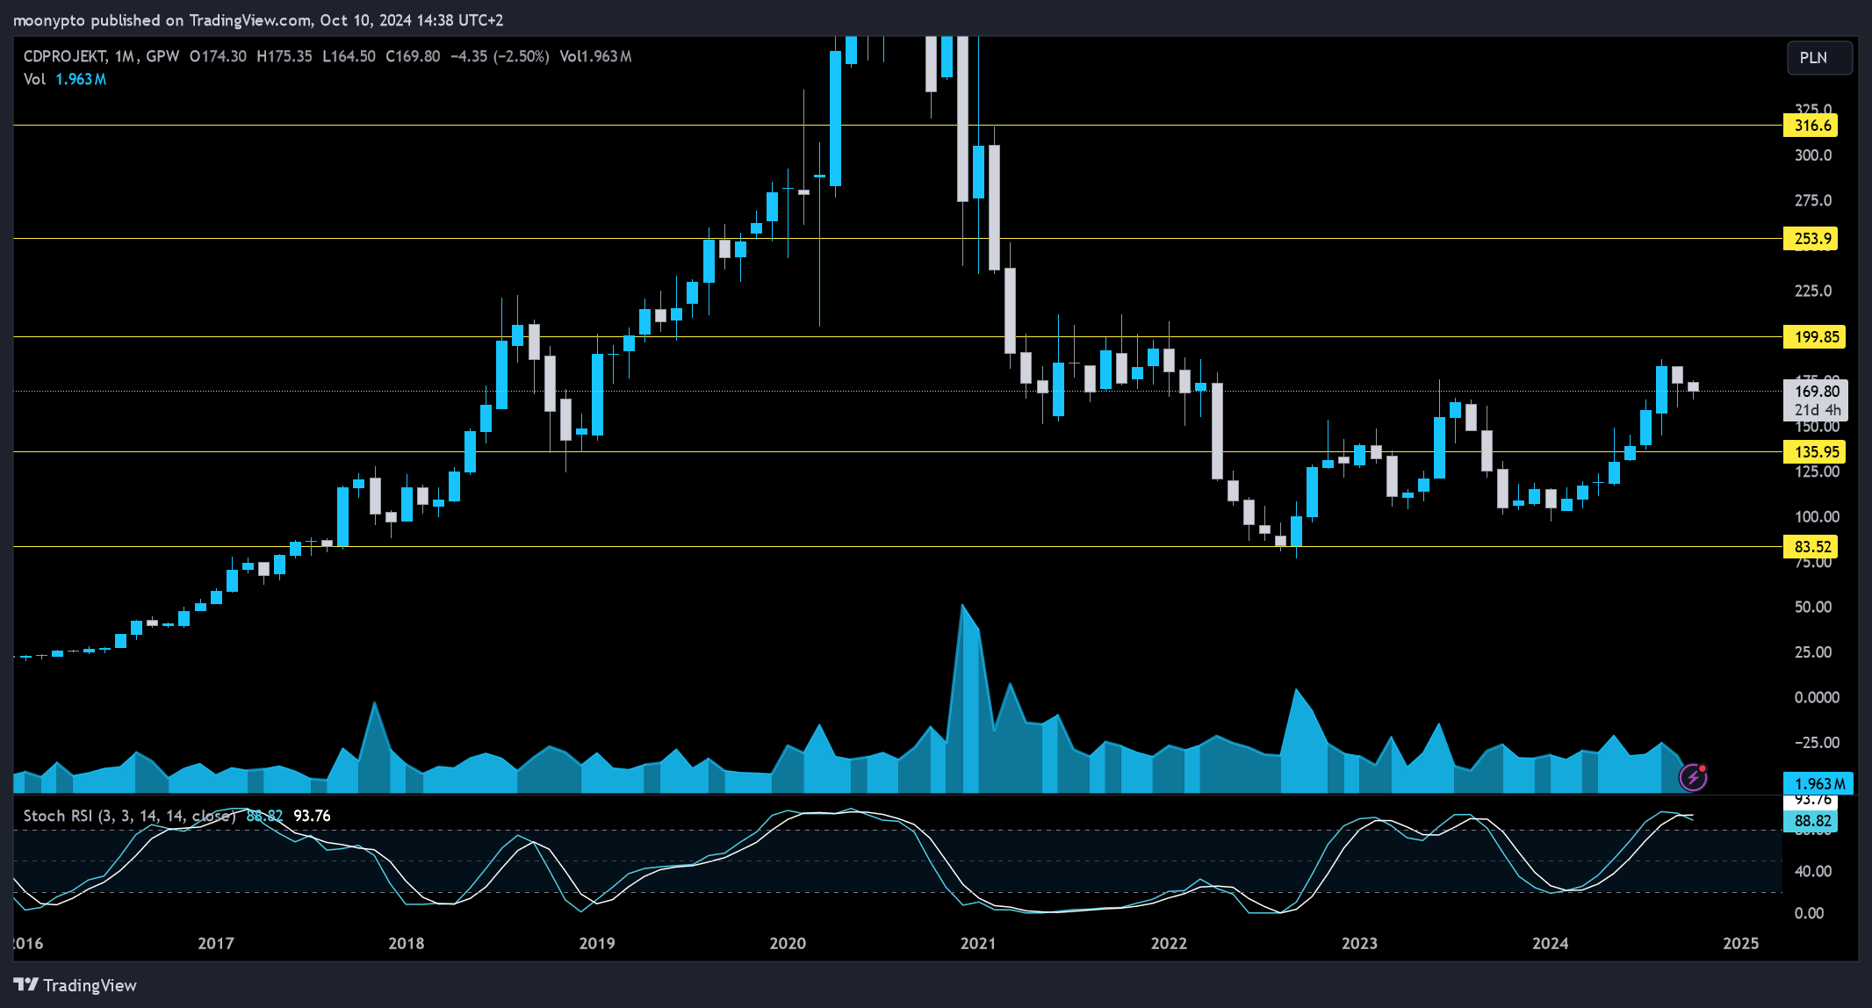Click the −25.00 price axis tick
Image resolution: width=1872 pixels, height=1008 pixels.
click(1817, 743)
